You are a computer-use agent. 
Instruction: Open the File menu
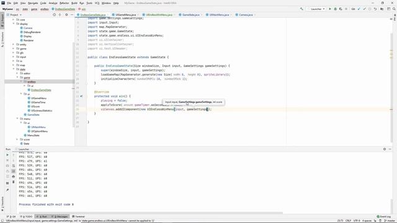point(9,3)
